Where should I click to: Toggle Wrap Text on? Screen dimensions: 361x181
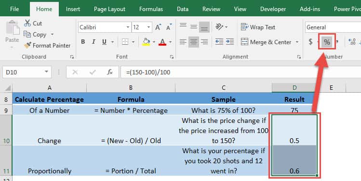pyautogui.click(x=258, y=27)
